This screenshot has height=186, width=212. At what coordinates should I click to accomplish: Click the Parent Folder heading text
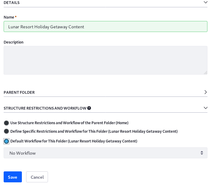click(x=19, y=92)
